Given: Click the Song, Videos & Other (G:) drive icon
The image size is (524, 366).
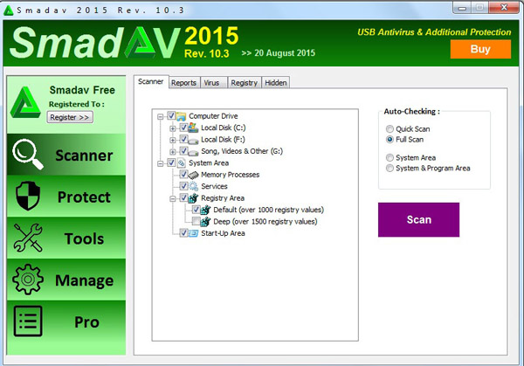Looking at the screenshot, I should [x=193, y=152].
